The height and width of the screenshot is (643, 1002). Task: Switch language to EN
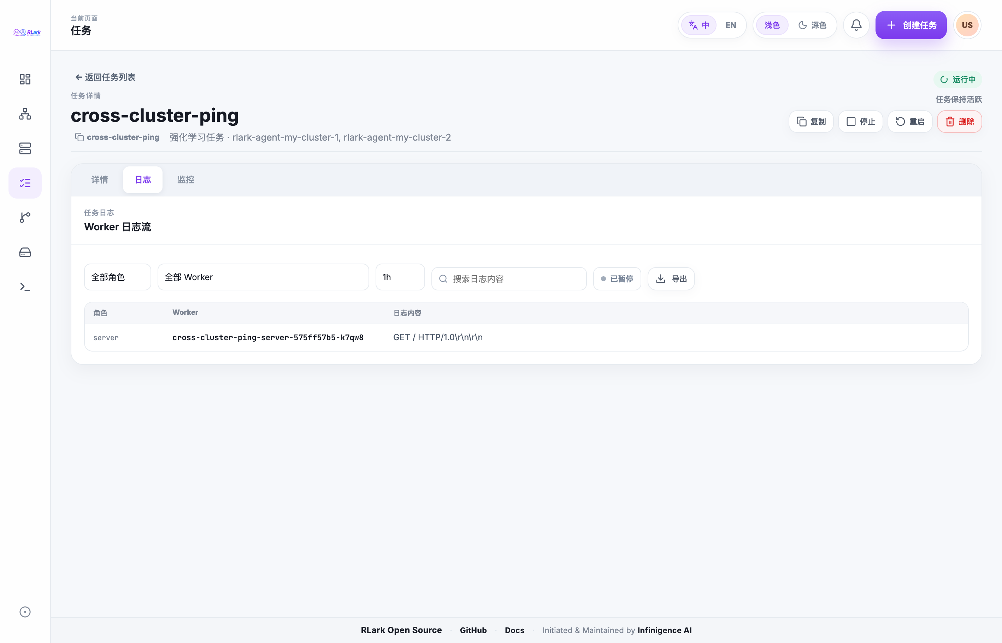(x=731, y=25)
